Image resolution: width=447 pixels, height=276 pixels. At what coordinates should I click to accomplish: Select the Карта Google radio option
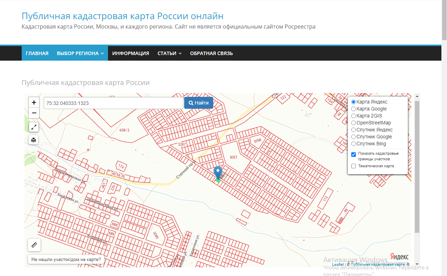[x=353, y=109]
